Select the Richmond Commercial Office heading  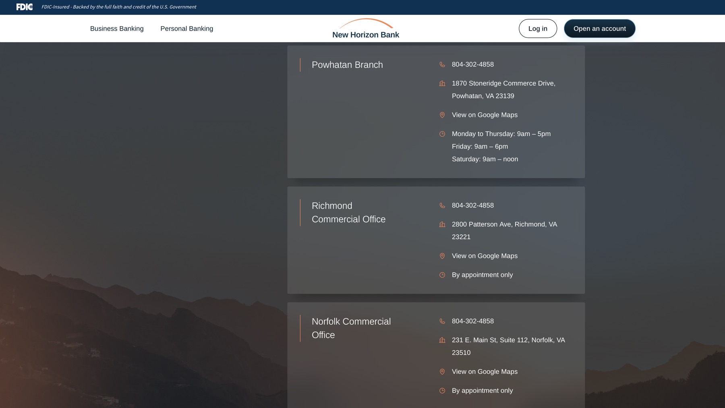[349, 212]
